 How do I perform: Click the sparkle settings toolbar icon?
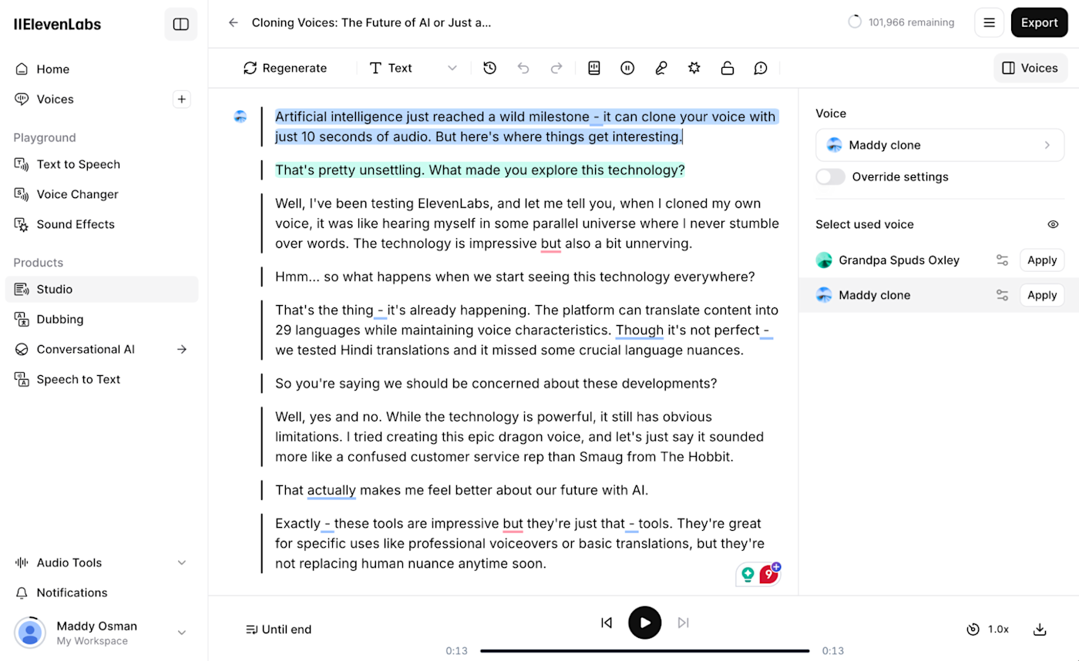coord(694,68)
